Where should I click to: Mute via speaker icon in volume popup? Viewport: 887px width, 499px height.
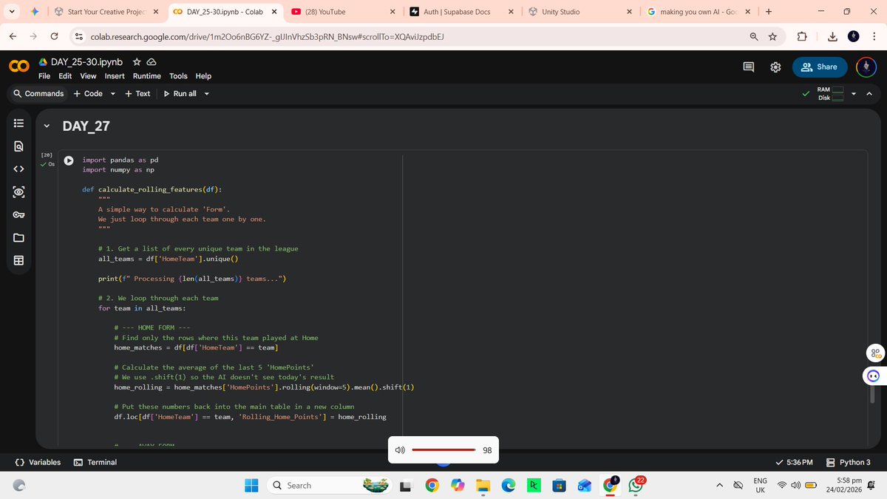pyautogui.click(x=399, y=449)
